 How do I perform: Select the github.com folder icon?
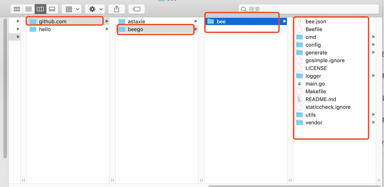(33, 21)
